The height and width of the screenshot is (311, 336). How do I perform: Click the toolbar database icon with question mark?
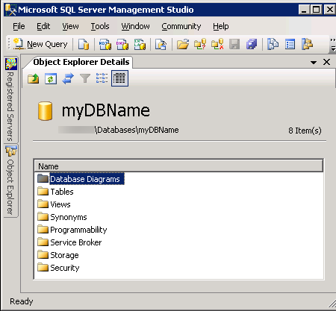200,44
